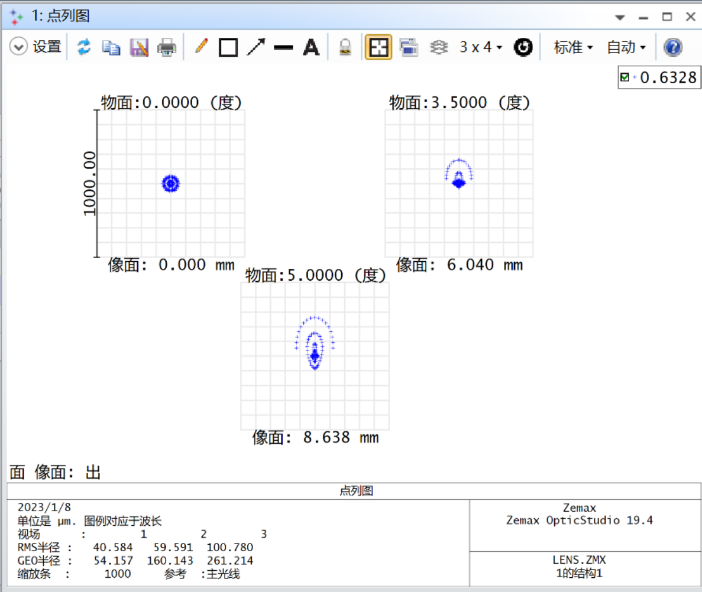
Task: Select the line drawing tool
Action: pos(283,47)
